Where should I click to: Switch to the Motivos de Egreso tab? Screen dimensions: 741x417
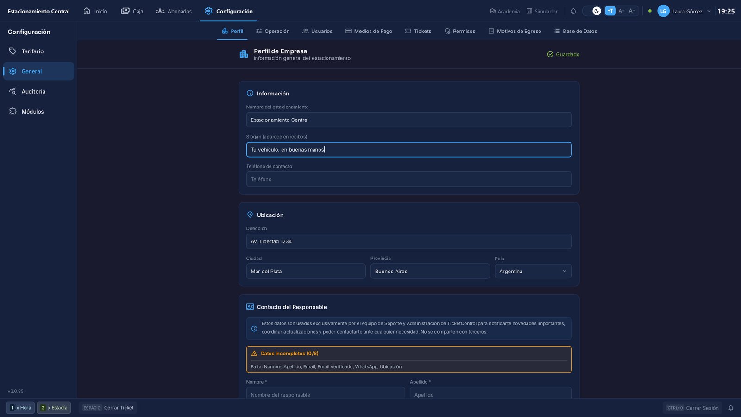[515, 31]
